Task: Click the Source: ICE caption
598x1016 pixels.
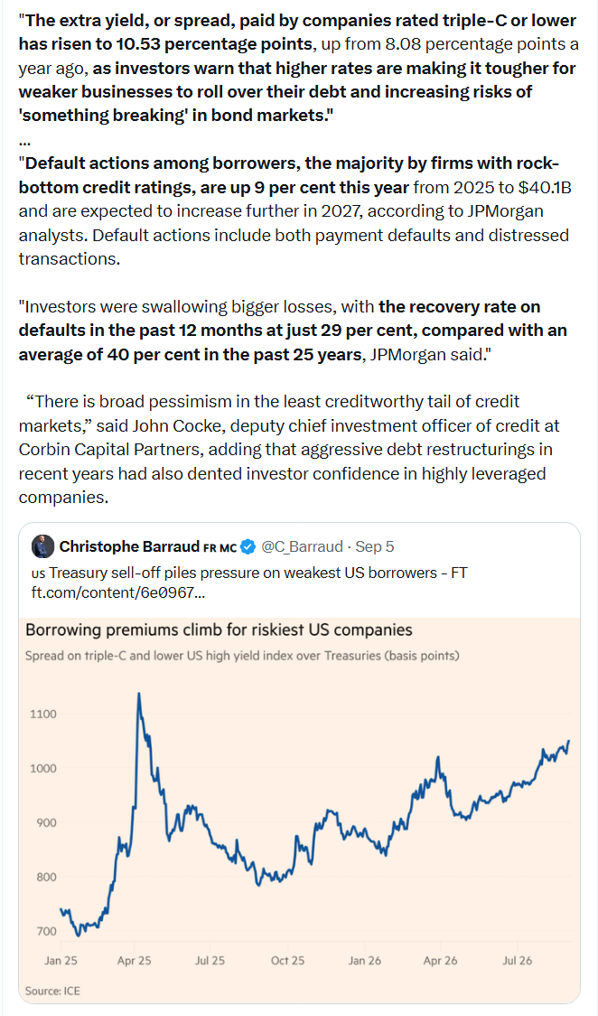Action: 52,991
